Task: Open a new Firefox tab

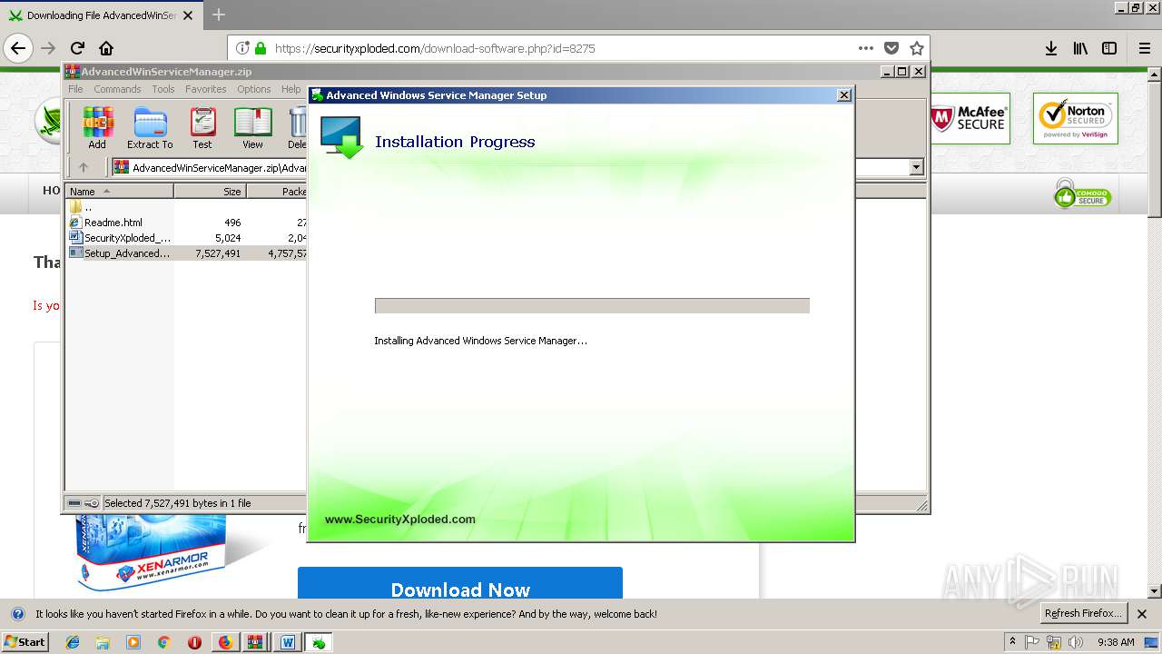Action: (219, 15)
